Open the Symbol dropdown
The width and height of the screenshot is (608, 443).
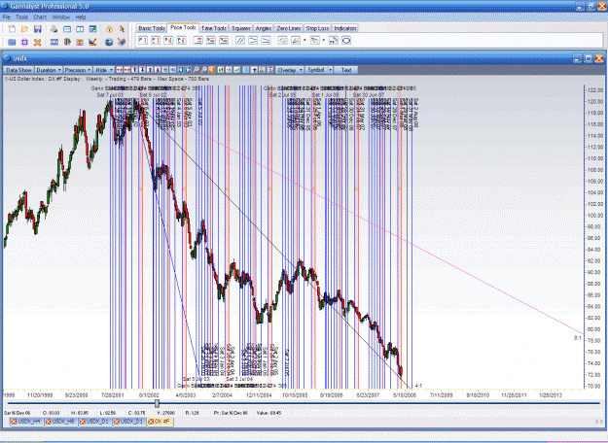319,70
